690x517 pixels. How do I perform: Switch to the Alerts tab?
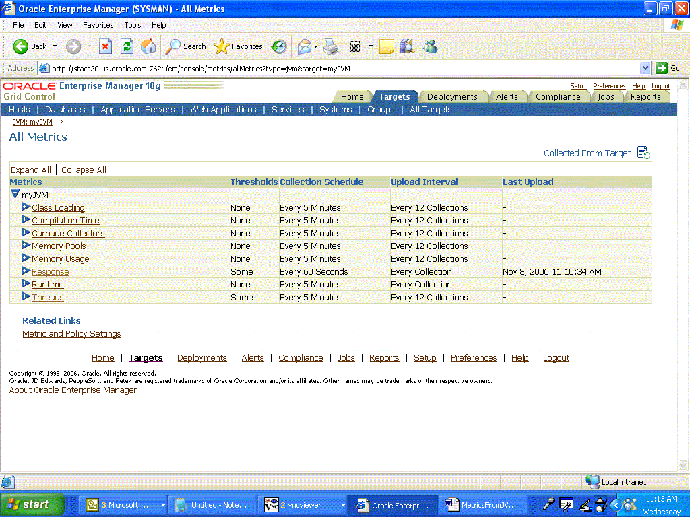507,97
